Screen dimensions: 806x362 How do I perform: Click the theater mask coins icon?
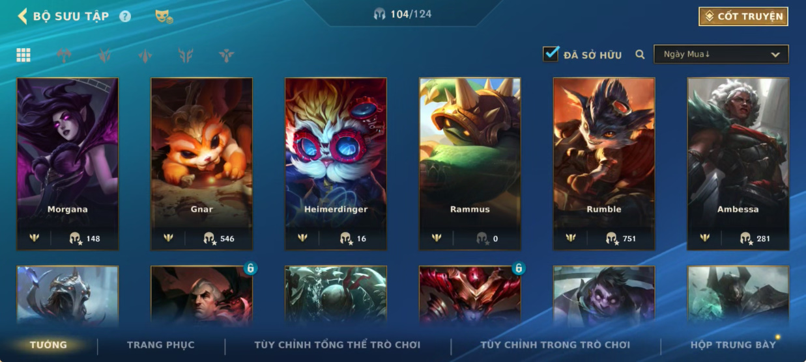pyautogui.click(x=164, y=16)
